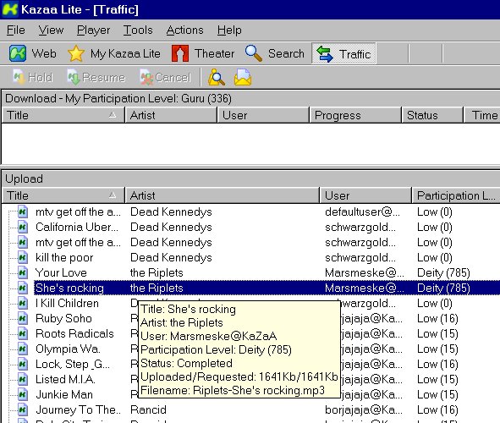This screenshot has width=500, height=423.
Task: Click file icon next to Roots Radicals
Action: tap(22, 333)
